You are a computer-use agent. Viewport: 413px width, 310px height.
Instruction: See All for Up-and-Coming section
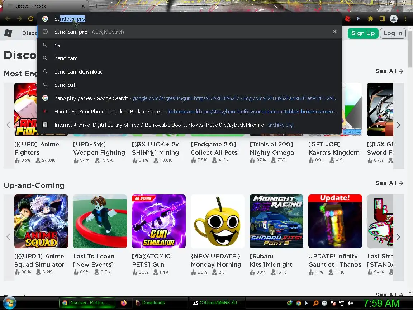click(x=389, y=183)
